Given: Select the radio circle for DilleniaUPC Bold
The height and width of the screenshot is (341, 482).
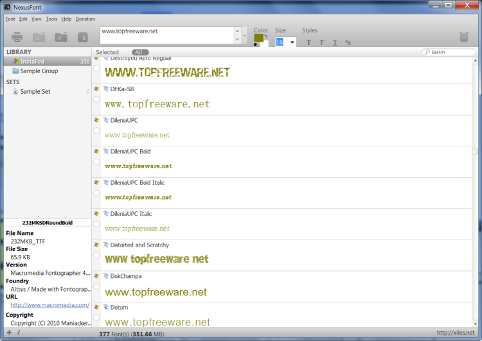Looking at the screenshot, I should point(96,162).
